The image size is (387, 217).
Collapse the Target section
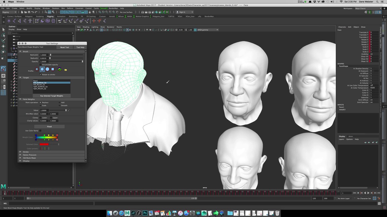(x=20, y=77)
